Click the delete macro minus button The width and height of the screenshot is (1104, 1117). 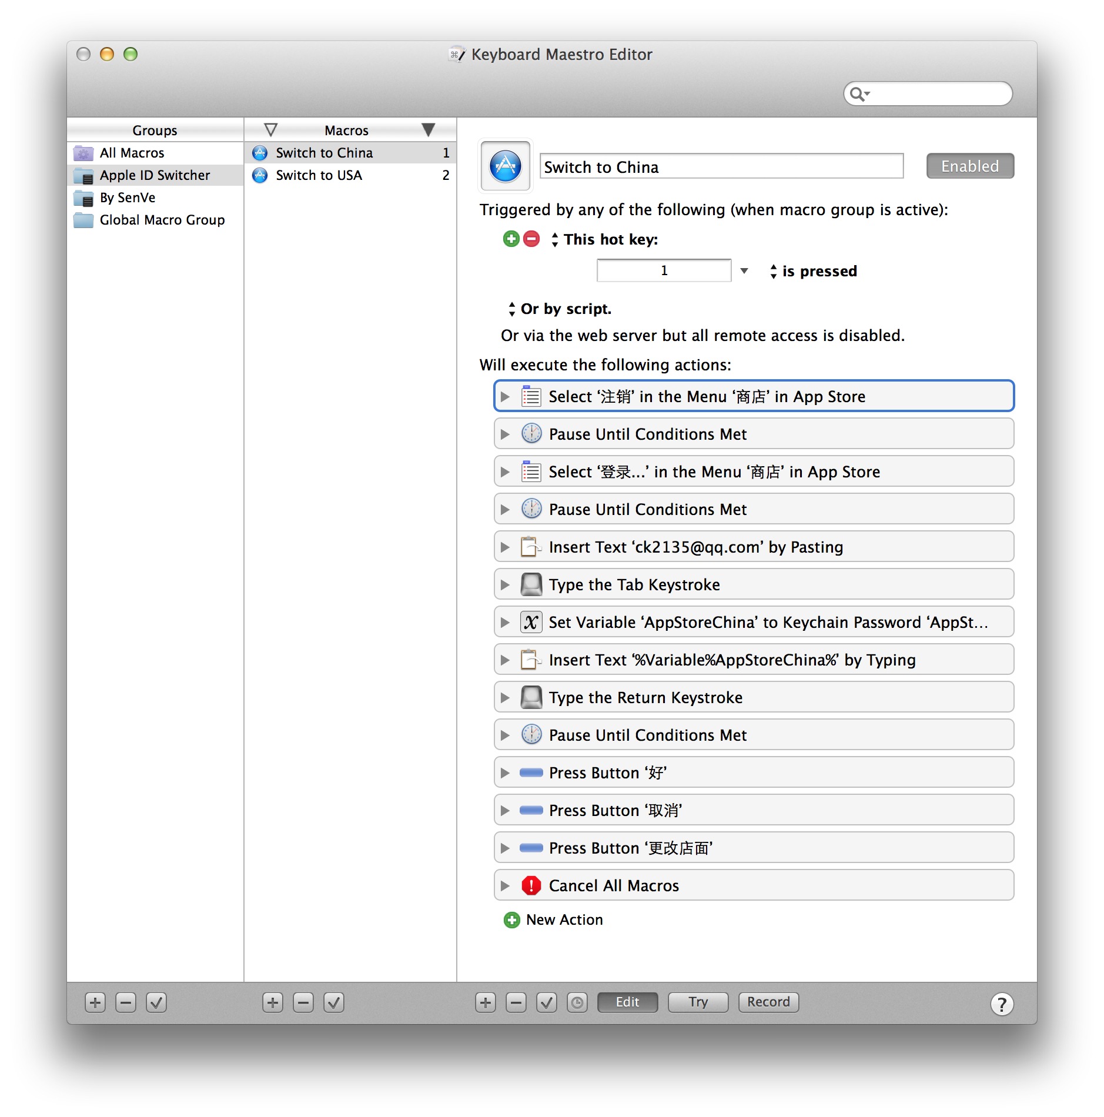point(303,1002)
